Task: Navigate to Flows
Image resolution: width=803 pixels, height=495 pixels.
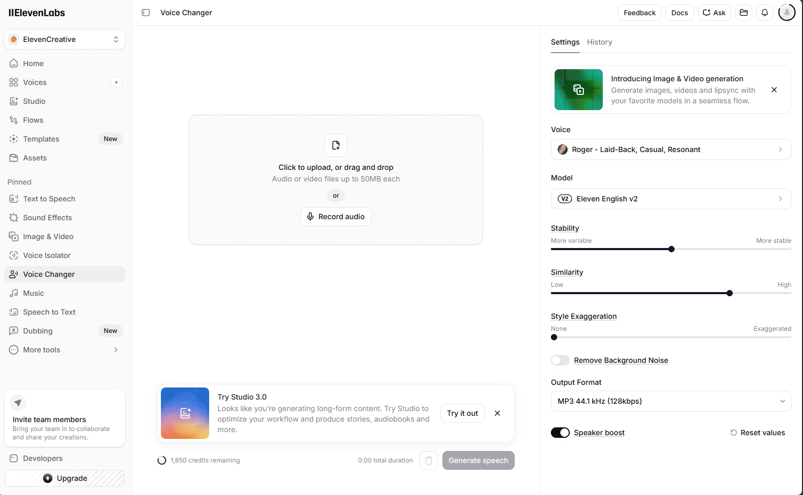Action: tap(64, 120)
